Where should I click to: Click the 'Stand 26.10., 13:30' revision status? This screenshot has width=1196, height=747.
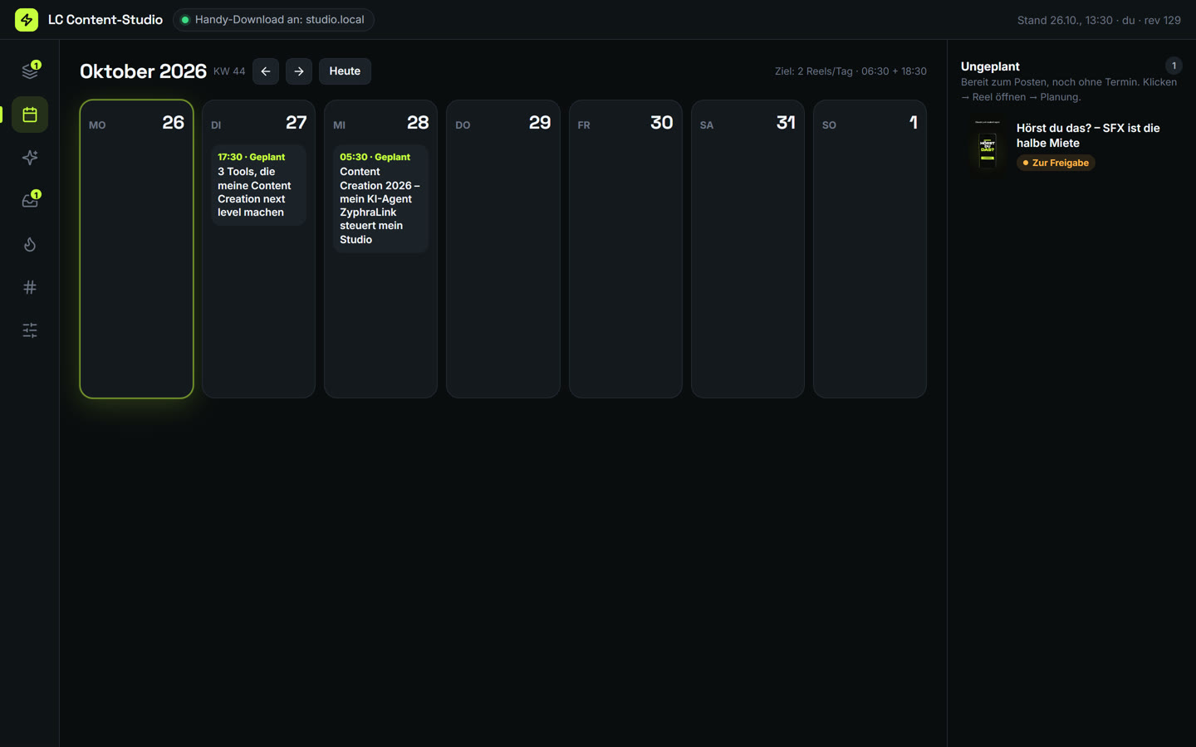(1099, 20)
